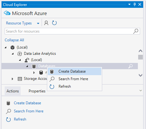The height and width of the screenshot is (129, 146).
Task: Open the Cloud Explorer window options dropdown arrow
Action: point(129,4)
